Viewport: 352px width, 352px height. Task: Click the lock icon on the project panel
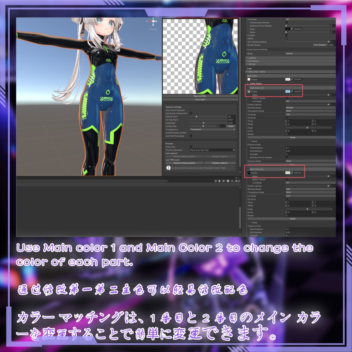coord(236,178)
